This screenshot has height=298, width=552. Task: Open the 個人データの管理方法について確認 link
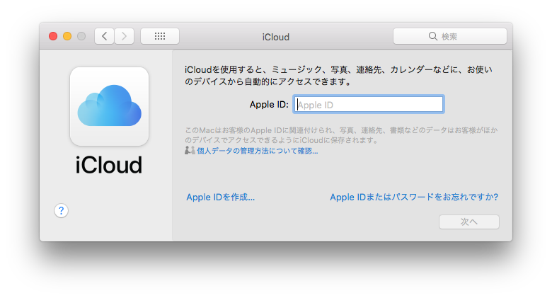(257, 151)
